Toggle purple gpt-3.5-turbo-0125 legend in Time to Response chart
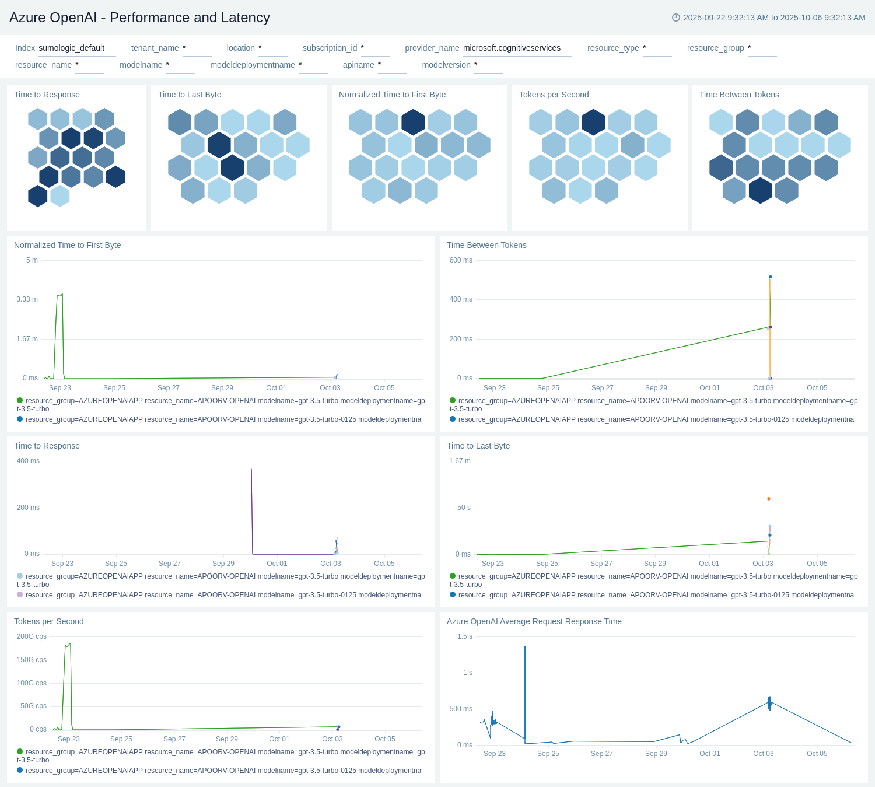875x787 pixels. [x=20, y=595]
